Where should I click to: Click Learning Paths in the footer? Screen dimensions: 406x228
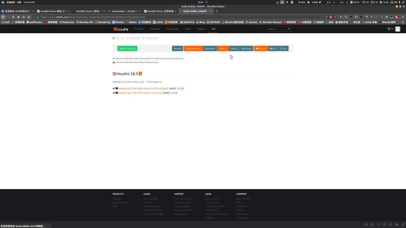pyautogui.click(x=151, y=199)
